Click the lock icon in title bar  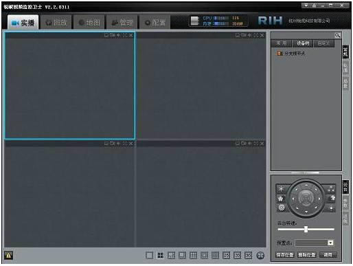(x=314, y=5)
